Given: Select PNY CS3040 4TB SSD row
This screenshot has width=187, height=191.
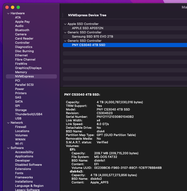Looking at the screenshot, I should (x=125, y=45).
